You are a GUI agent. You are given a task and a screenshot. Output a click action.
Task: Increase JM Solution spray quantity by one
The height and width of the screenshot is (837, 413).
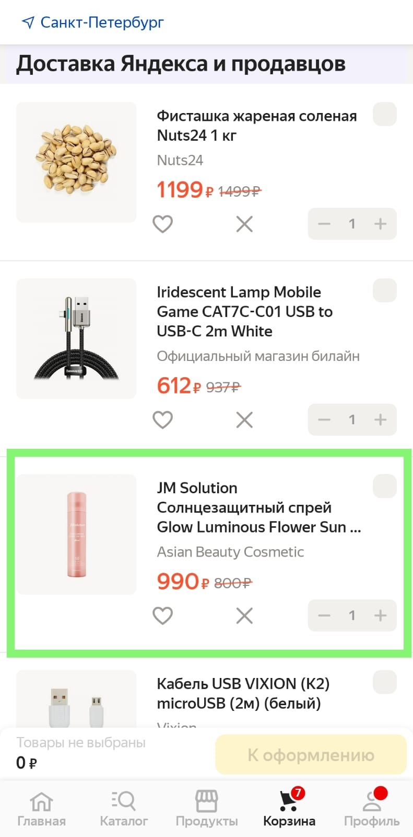pos(381,615)
